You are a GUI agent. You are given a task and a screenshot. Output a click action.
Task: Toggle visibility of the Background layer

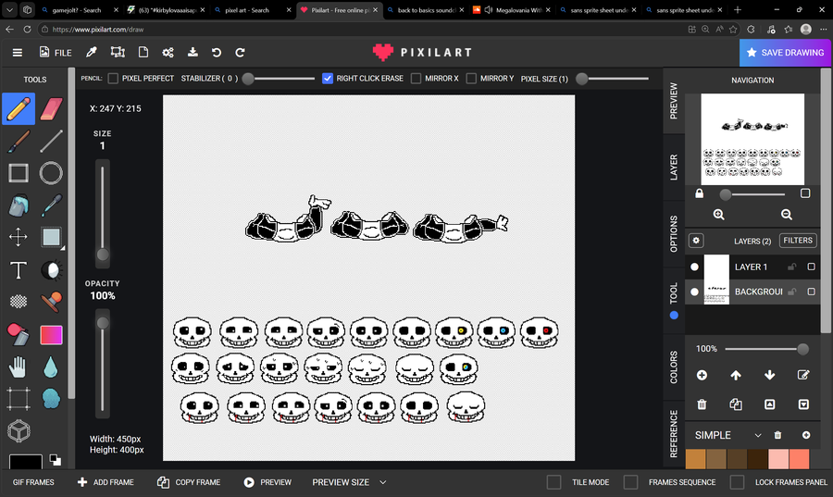tap(694, 292)
